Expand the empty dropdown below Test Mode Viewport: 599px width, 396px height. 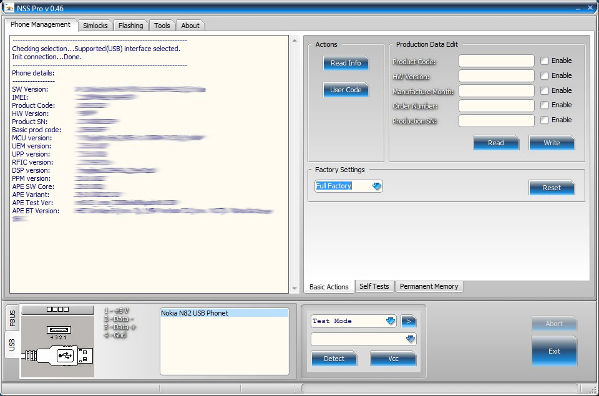[x=410, y=339]
